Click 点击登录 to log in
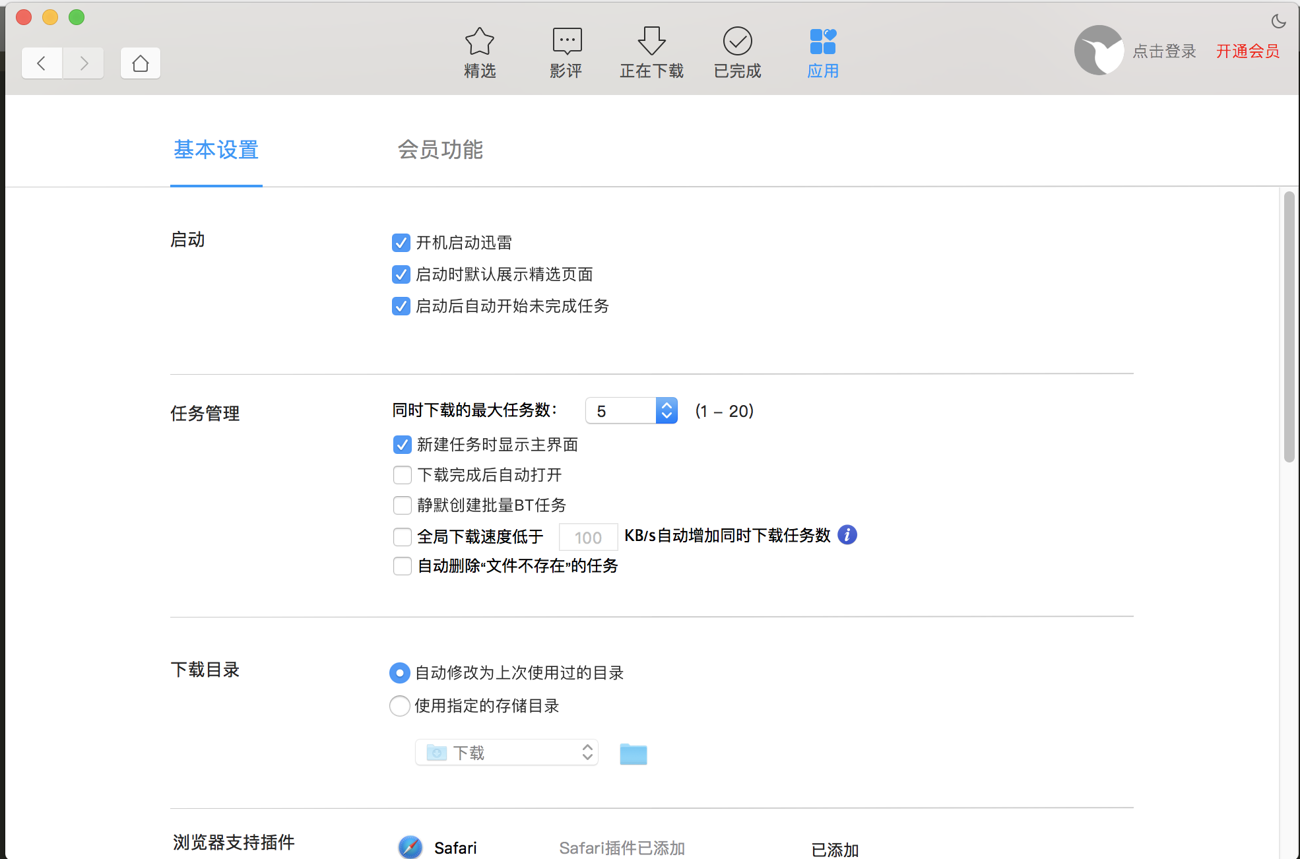This screenshot has height=859, width=1300. click(x=1165, y=51)
